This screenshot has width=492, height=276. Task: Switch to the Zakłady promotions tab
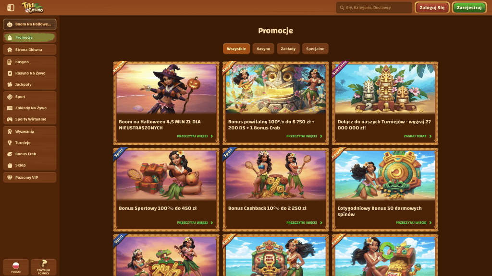click(x=288, y=49)
